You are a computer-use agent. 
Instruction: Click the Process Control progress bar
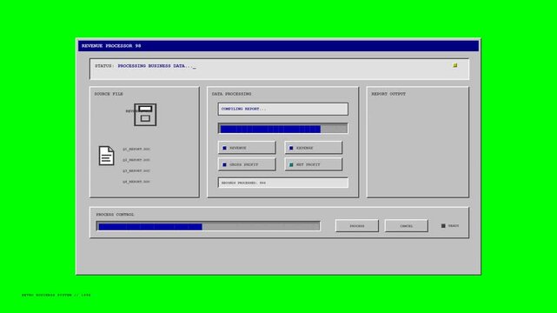[209, 226]
